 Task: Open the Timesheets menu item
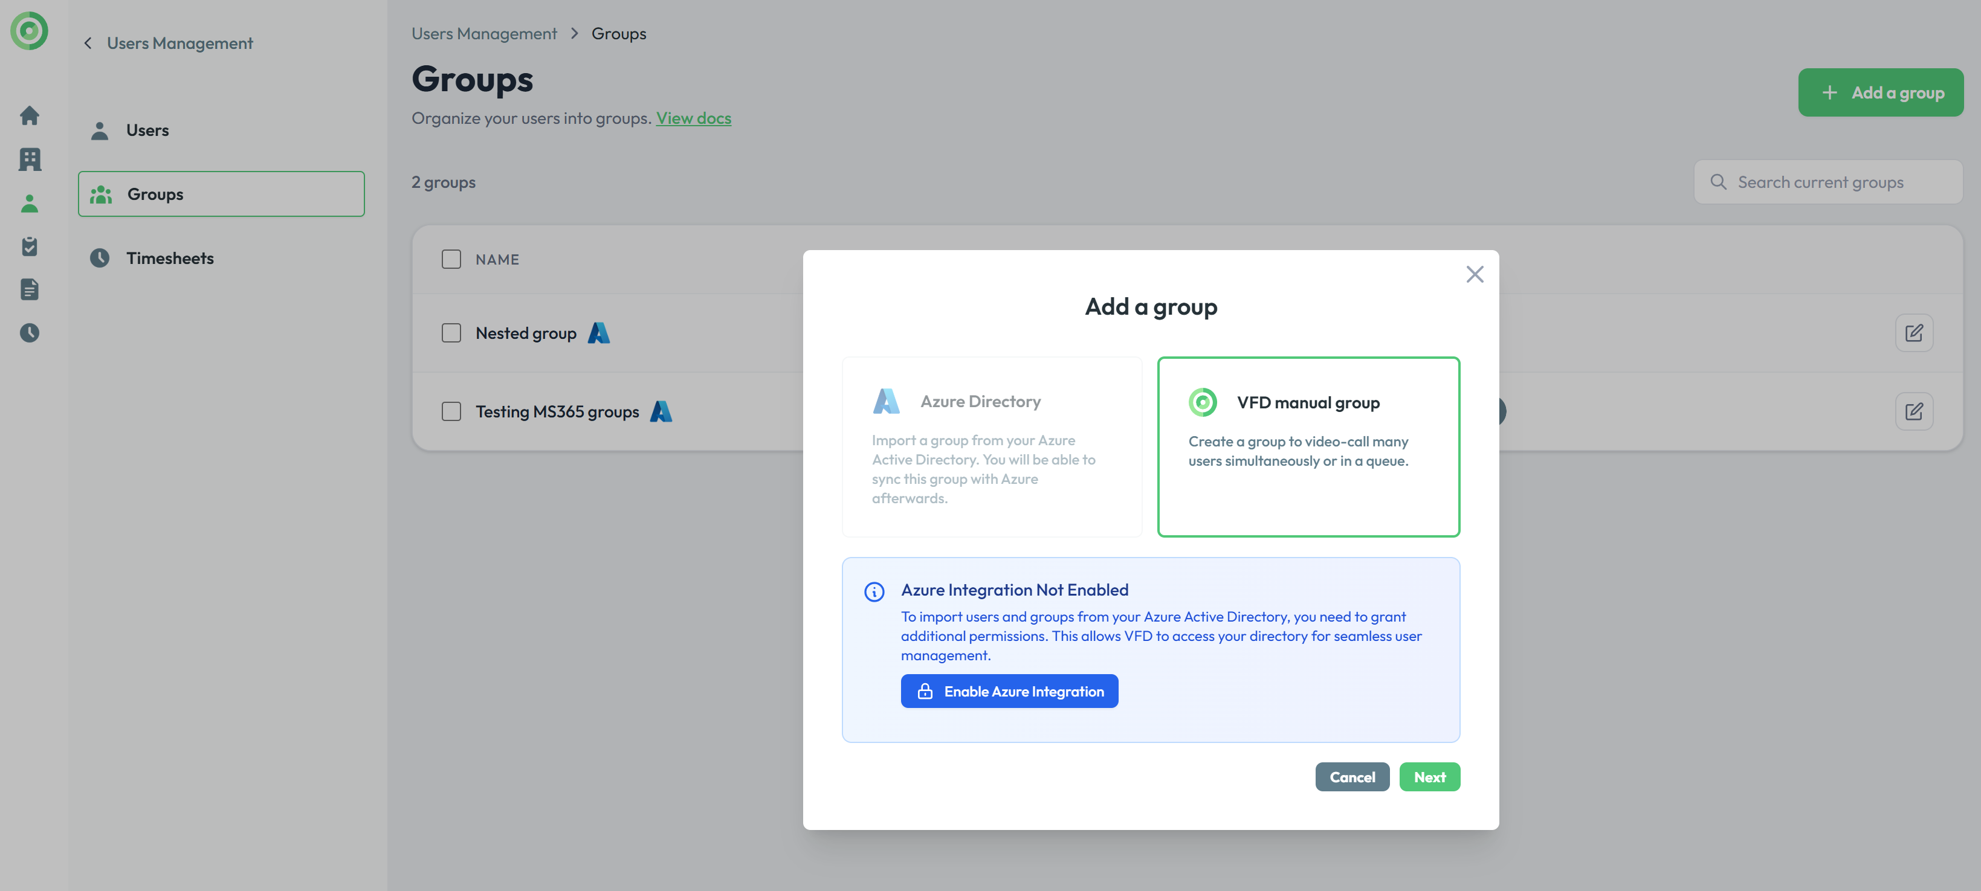coord(170,259)
